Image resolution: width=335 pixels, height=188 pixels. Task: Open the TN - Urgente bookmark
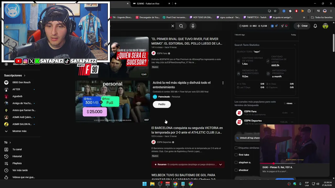(121, 17)
